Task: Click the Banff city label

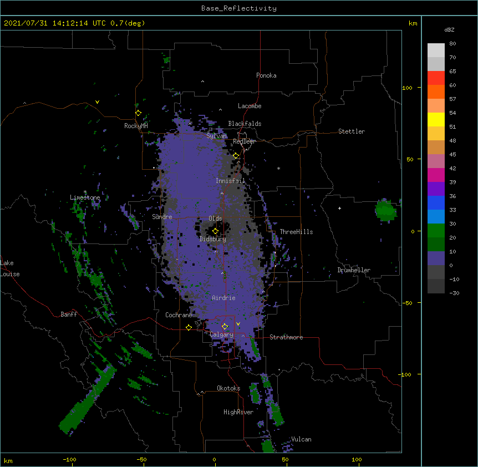Action: tap(69, 314)
